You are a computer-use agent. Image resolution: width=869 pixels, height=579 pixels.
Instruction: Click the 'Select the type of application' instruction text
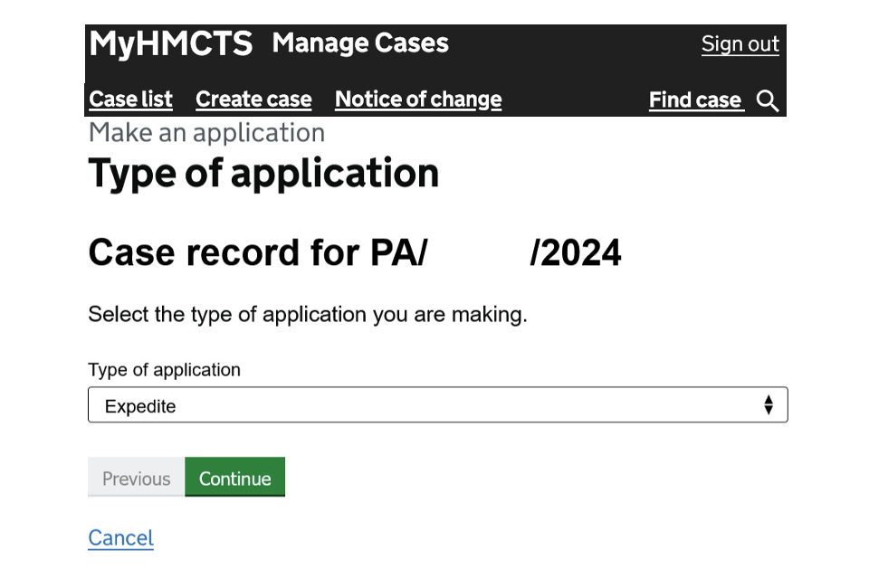click(307, 316)
